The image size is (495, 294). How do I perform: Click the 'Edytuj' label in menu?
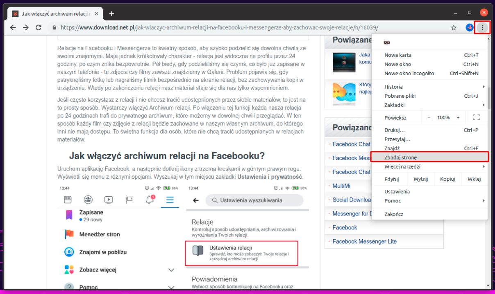(392, 179)
